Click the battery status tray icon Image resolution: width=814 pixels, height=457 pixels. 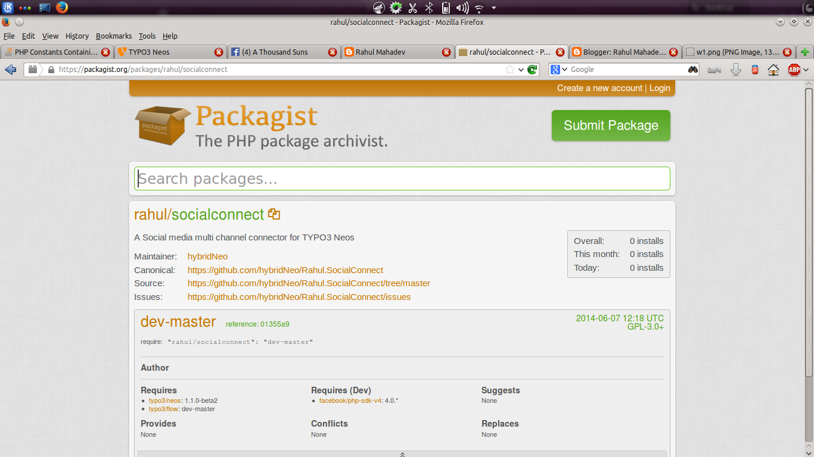click(445, 8)
